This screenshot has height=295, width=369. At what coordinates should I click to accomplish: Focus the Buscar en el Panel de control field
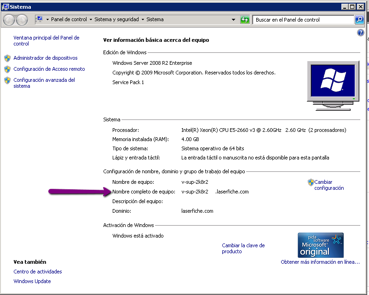point(303,20)
